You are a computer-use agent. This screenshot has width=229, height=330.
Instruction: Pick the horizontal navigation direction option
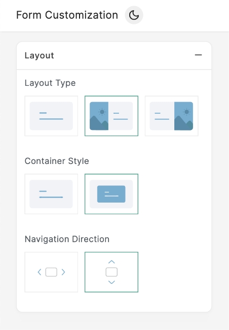pyautogui.click(x=51, y=272)
